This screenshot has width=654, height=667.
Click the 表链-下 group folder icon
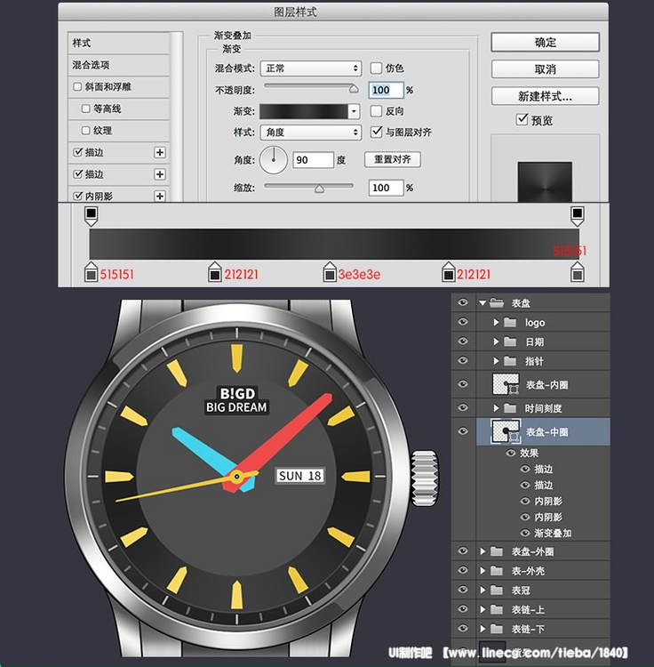point(497,629)
